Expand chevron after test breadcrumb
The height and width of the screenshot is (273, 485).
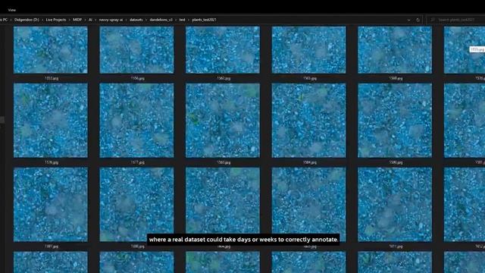point(189,20)
